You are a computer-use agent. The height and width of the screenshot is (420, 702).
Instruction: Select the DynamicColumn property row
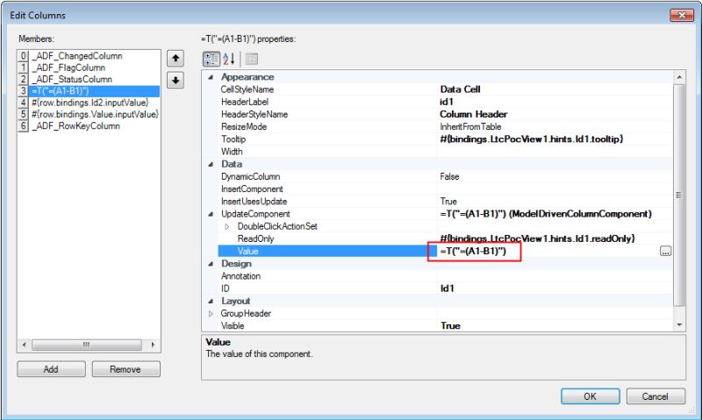[446, 176]
